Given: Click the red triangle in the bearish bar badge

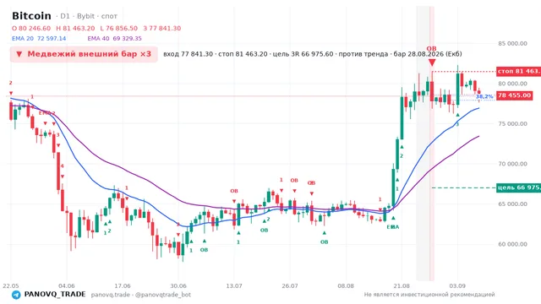Looking at the screenshot, I should (19, 54).
